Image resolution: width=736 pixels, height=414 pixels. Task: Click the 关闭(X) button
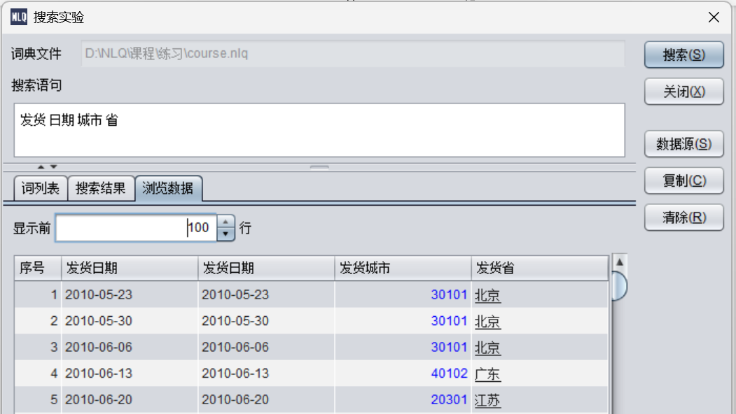[684, 92]
